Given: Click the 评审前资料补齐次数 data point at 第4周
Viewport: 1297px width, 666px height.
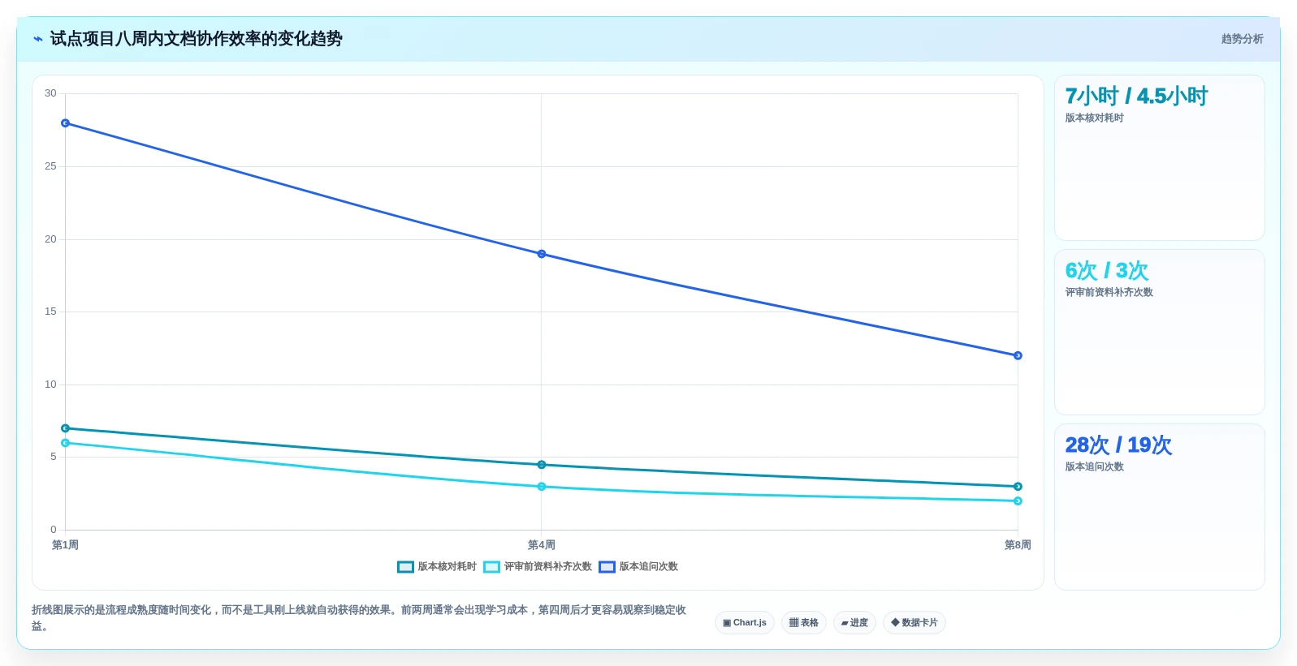Looking at the screenshot, I should point(542,487).
